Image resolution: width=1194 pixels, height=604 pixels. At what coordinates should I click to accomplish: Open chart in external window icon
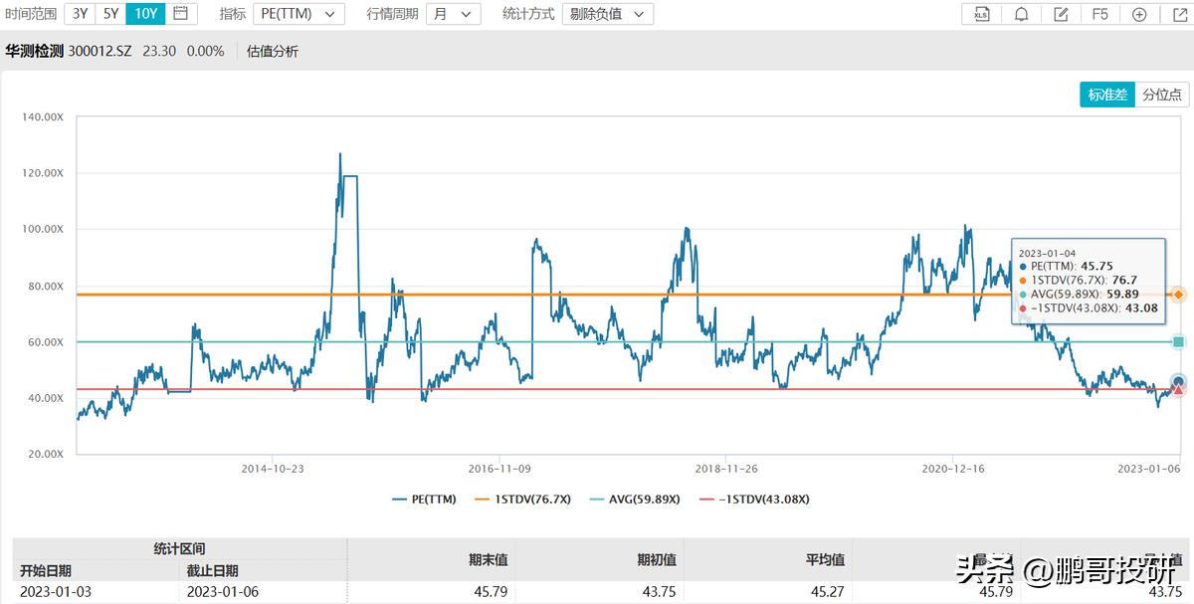point(1178,14)
